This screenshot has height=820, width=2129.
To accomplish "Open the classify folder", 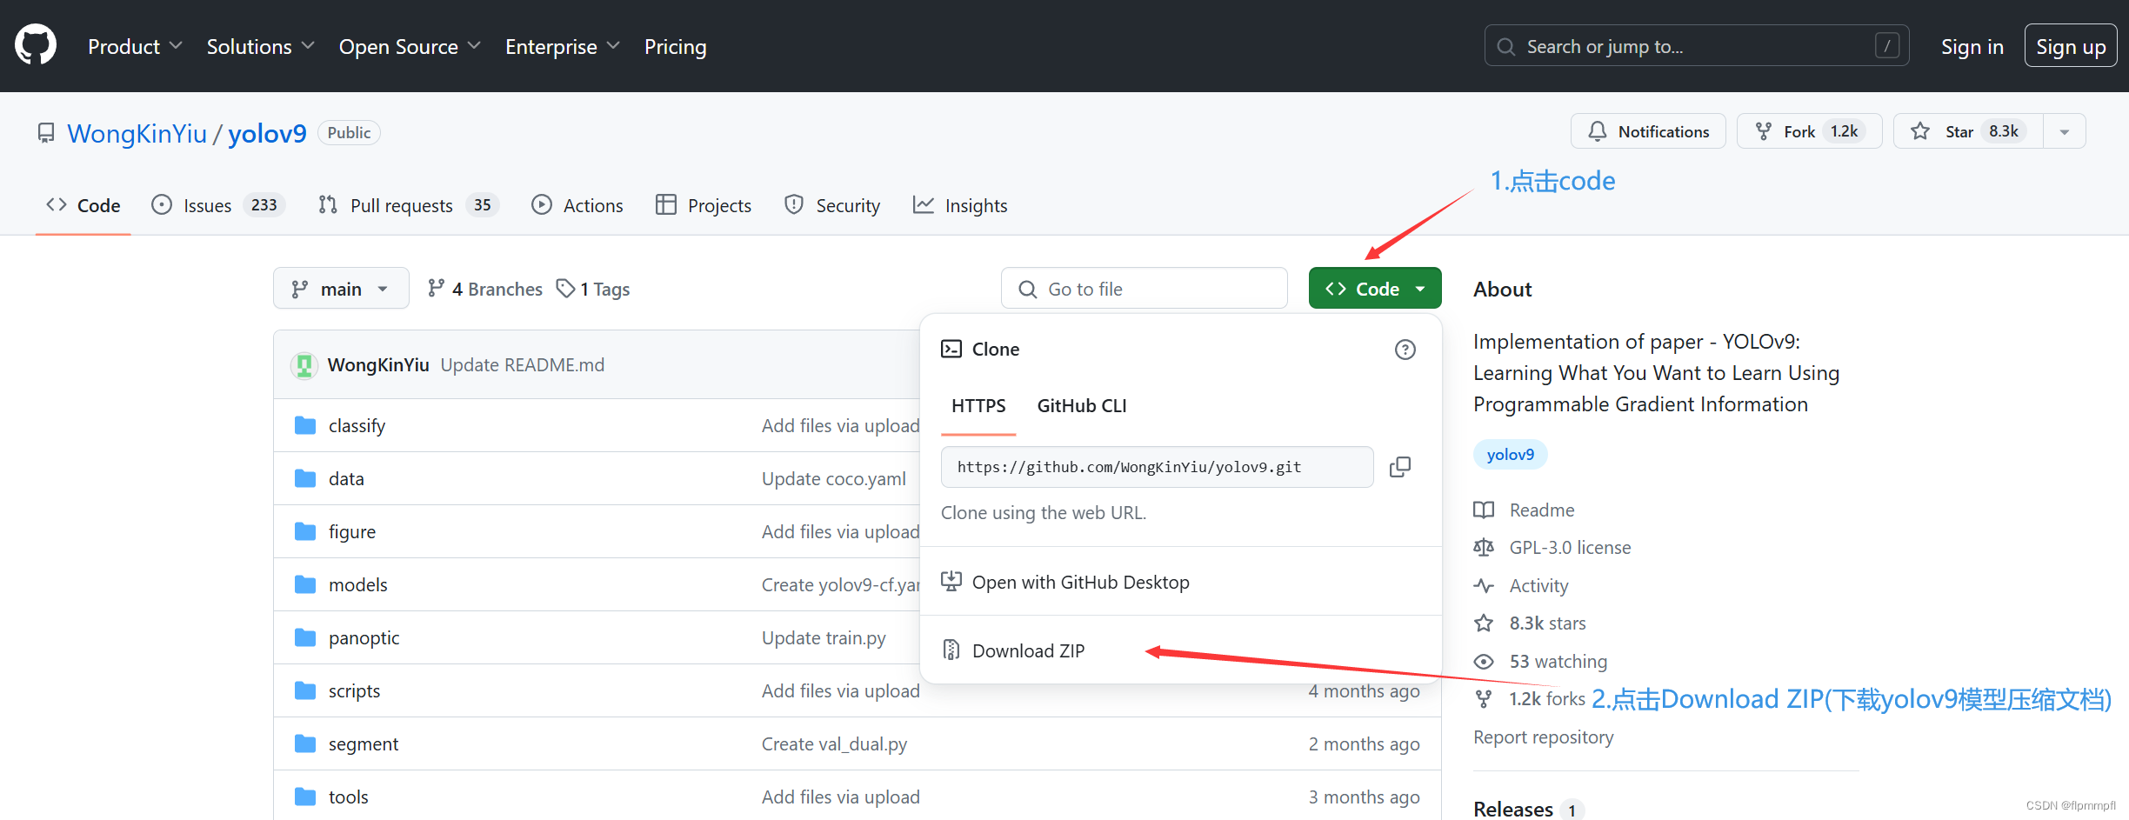I will click(357, 425).
